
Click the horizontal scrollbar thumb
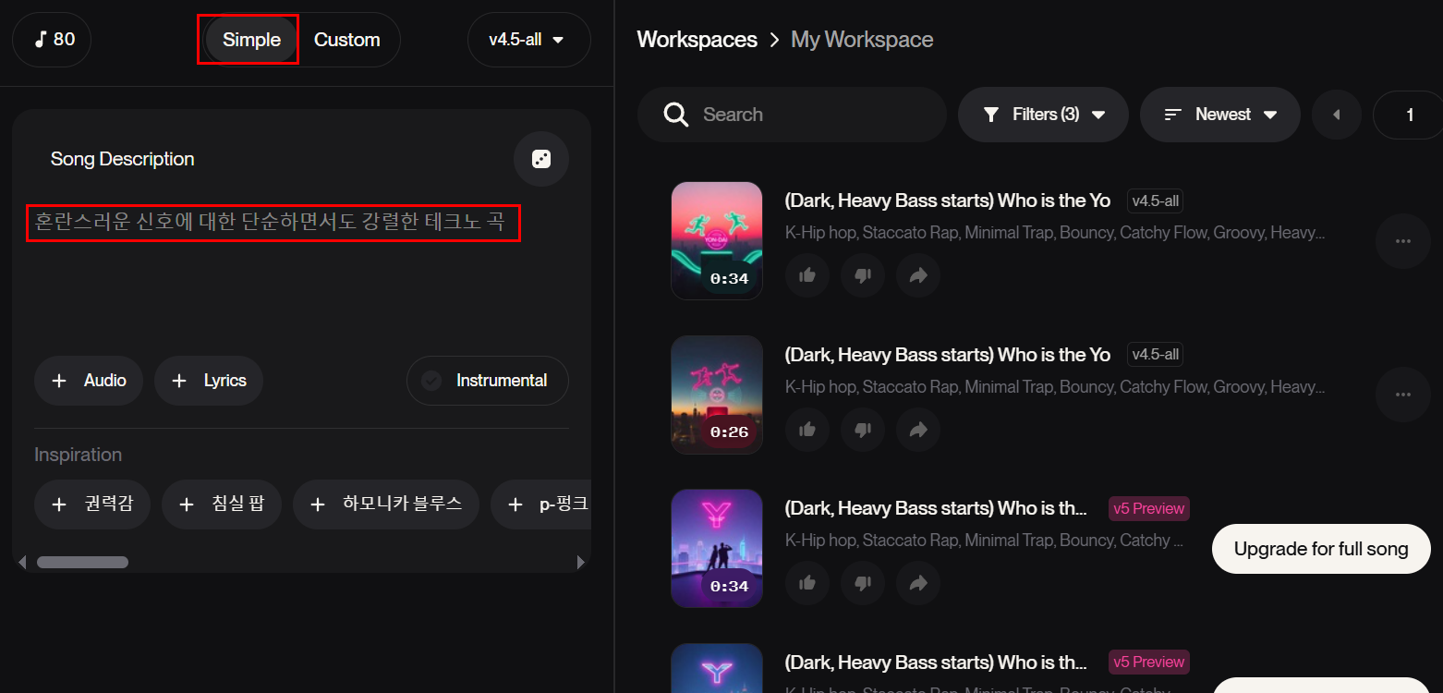point(82,562)
